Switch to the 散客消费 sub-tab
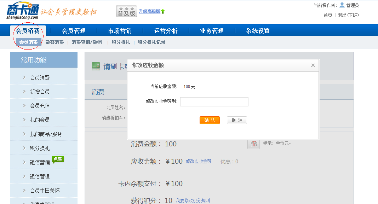Viewport: 378px width, 204px height. tap(55, 42)
